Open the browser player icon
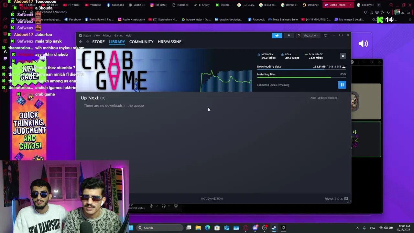The image size is (414, 233). tap(383, 12)
